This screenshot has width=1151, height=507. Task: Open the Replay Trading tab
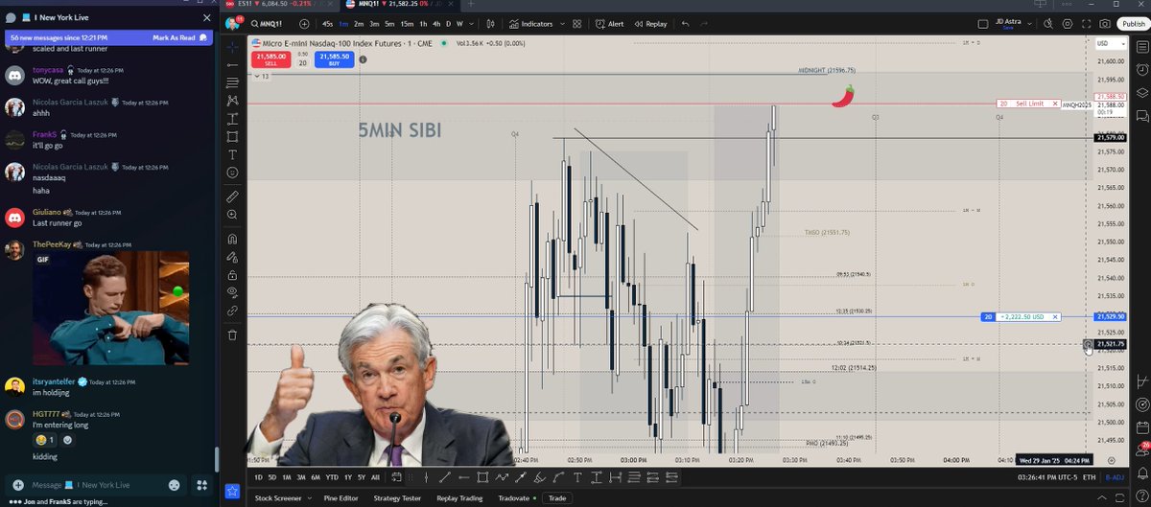pyautogui.click(x=461, y=497)
